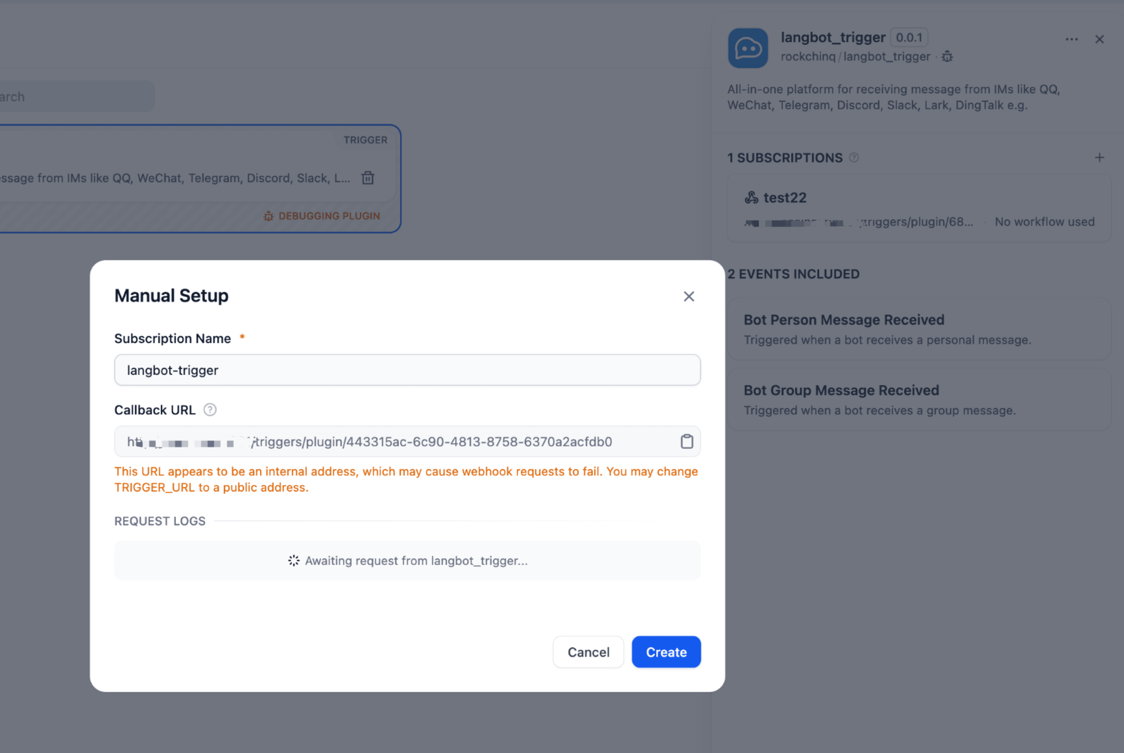Image resolution: width=1124 pixels, height=753 pixels.
Task: Click the Bot Group Message Received event
Action: coord(918,399)
